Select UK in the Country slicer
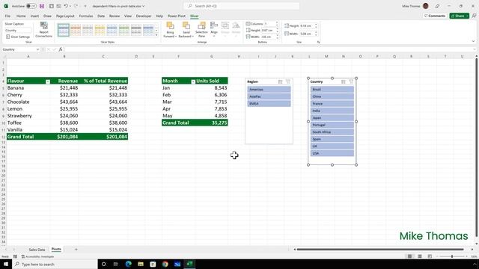 [332, 146]
